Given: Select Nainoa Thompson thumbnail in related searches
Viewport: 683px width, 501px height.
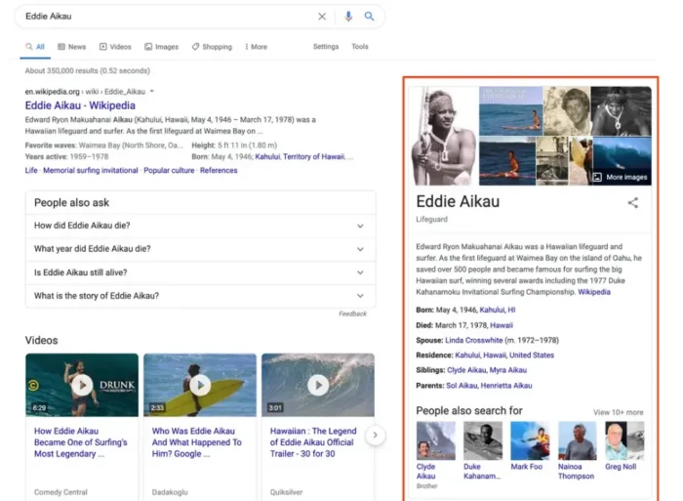Looking at the screenshot, I should click(x=578, y=440).
